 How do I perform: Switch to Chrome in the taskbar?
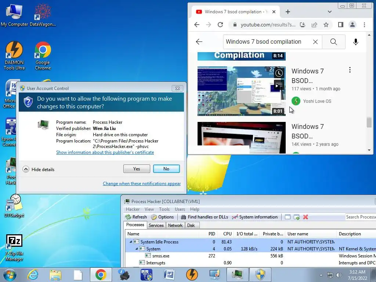101,275
